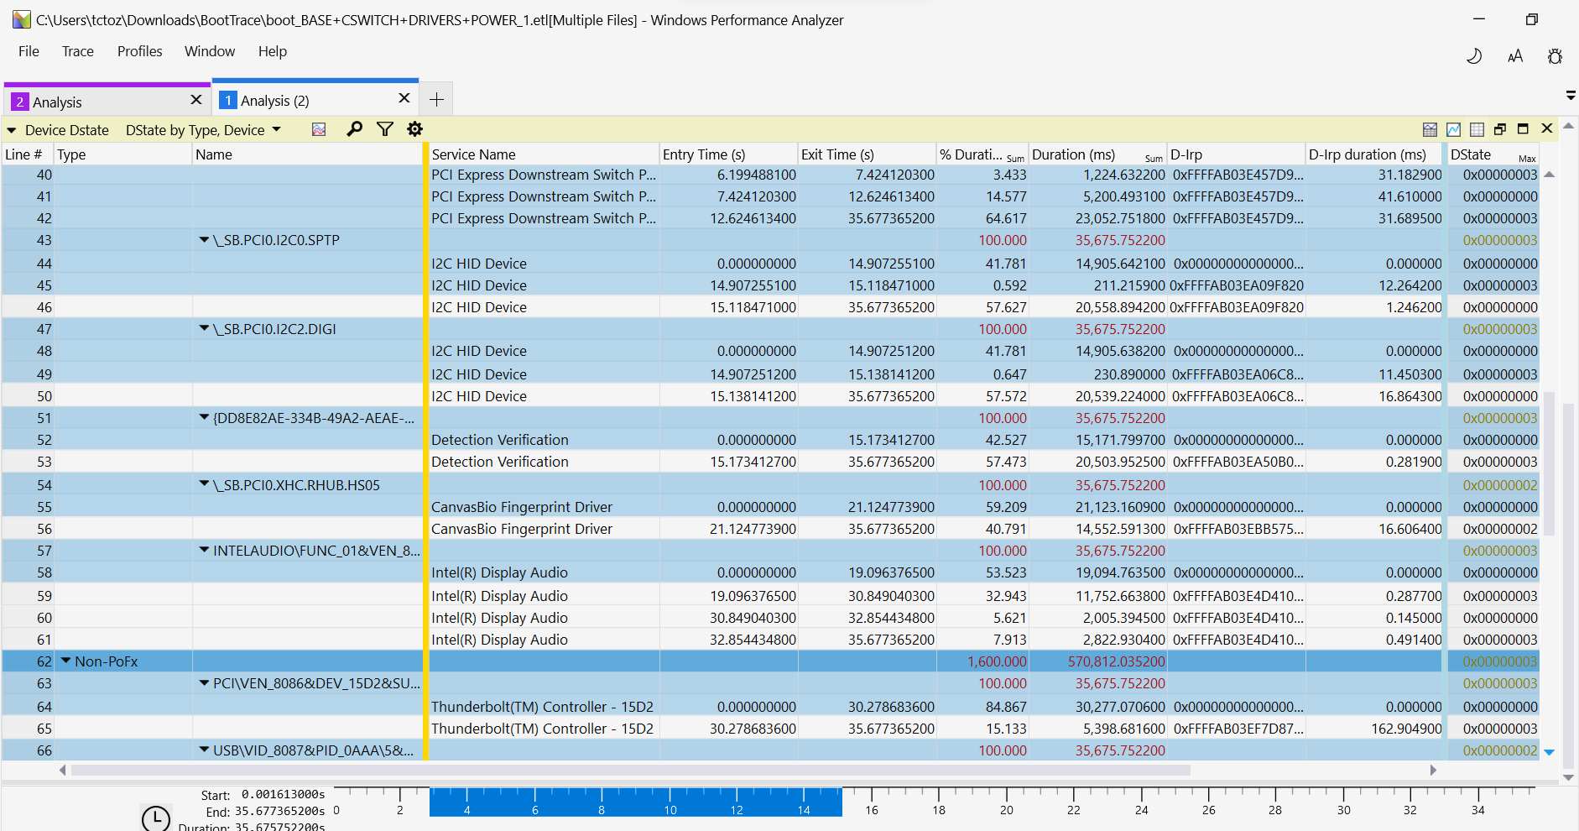
Task: Open font size settings (AA icon)
Action: pyautogui.click(x=1514, y=56)
